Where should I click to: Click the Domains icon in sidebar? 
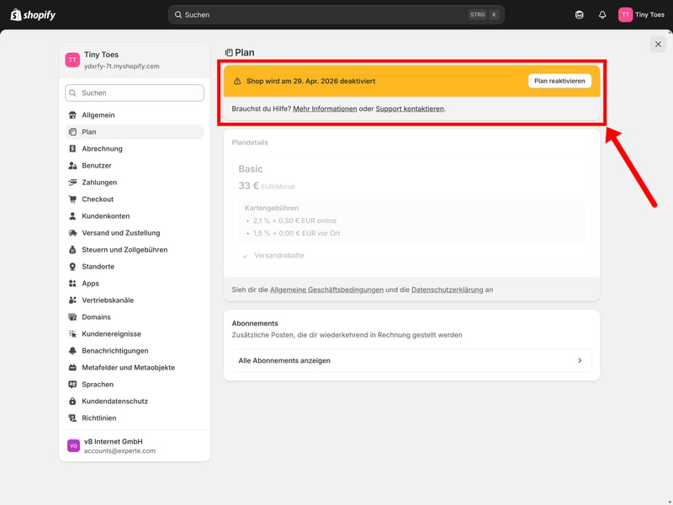click(73, 317)
